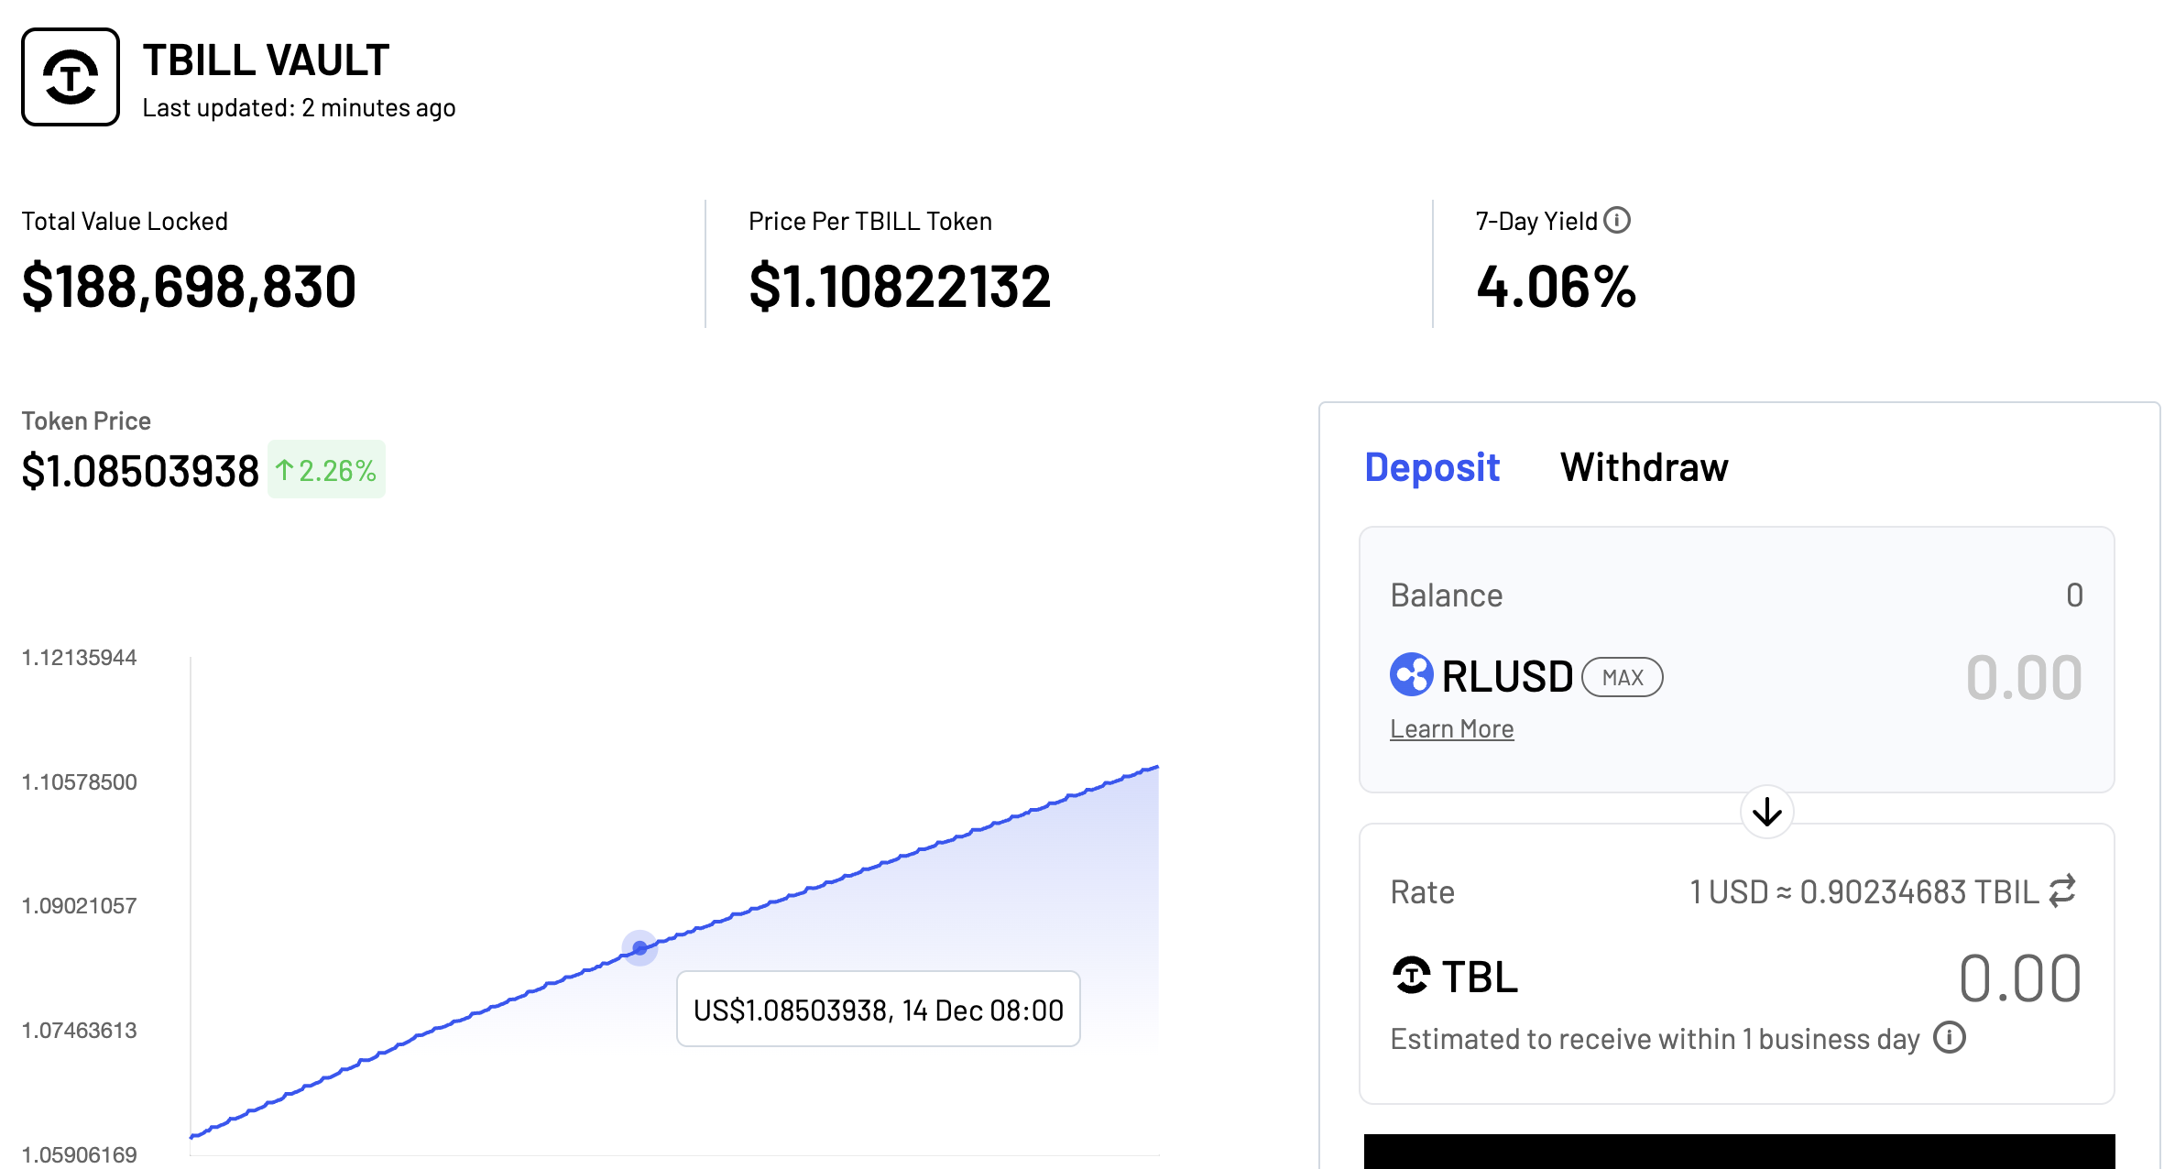Swap rate direction with arrows icon
2175x1169 pixels.
coord(2062,890)
